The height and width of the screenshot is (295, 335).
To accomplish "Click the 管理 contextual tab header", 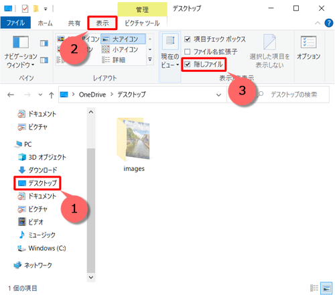I will [142, 9].
